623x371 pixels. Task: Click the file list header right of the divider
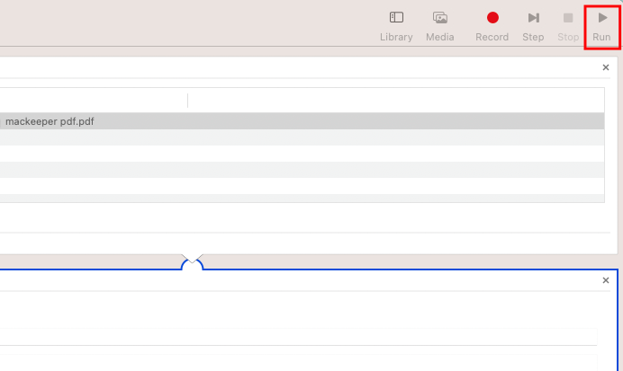pos(396,101)
